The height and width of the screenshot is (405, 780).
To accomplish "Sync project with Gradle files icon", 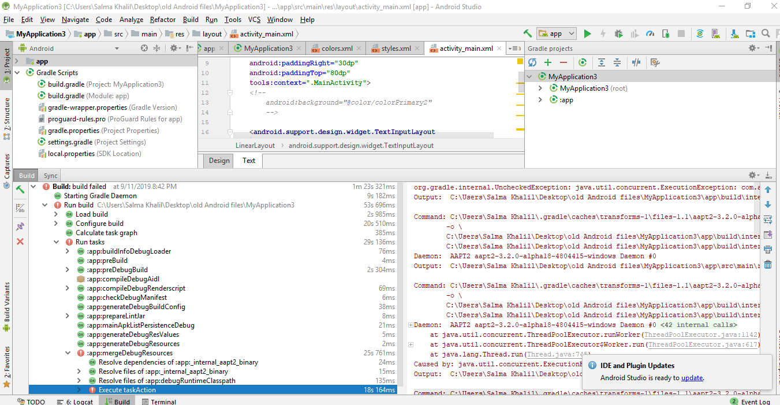I will click(700, 34).
